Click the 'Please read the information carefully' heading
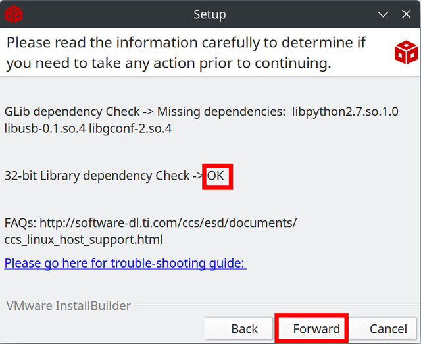421x344 pixels. coord(186,53)
